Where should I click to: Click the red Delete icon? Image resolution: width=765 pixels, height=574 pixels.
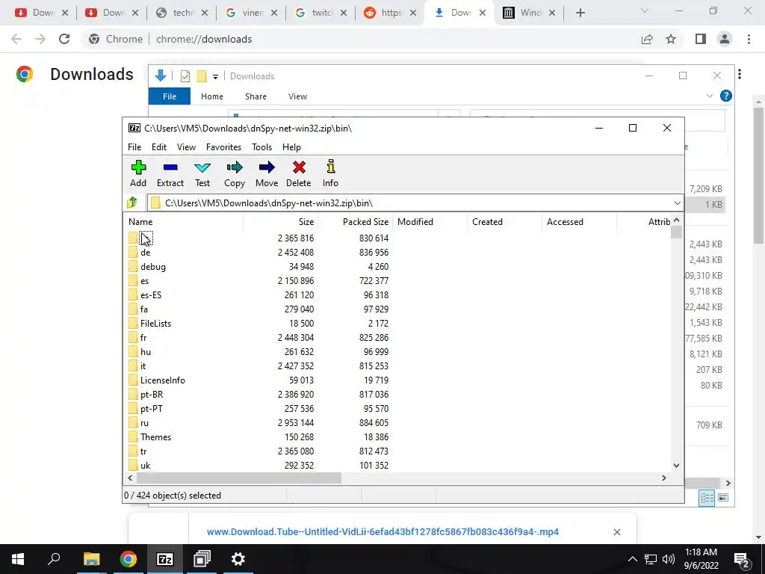click(x=299, y=173)
